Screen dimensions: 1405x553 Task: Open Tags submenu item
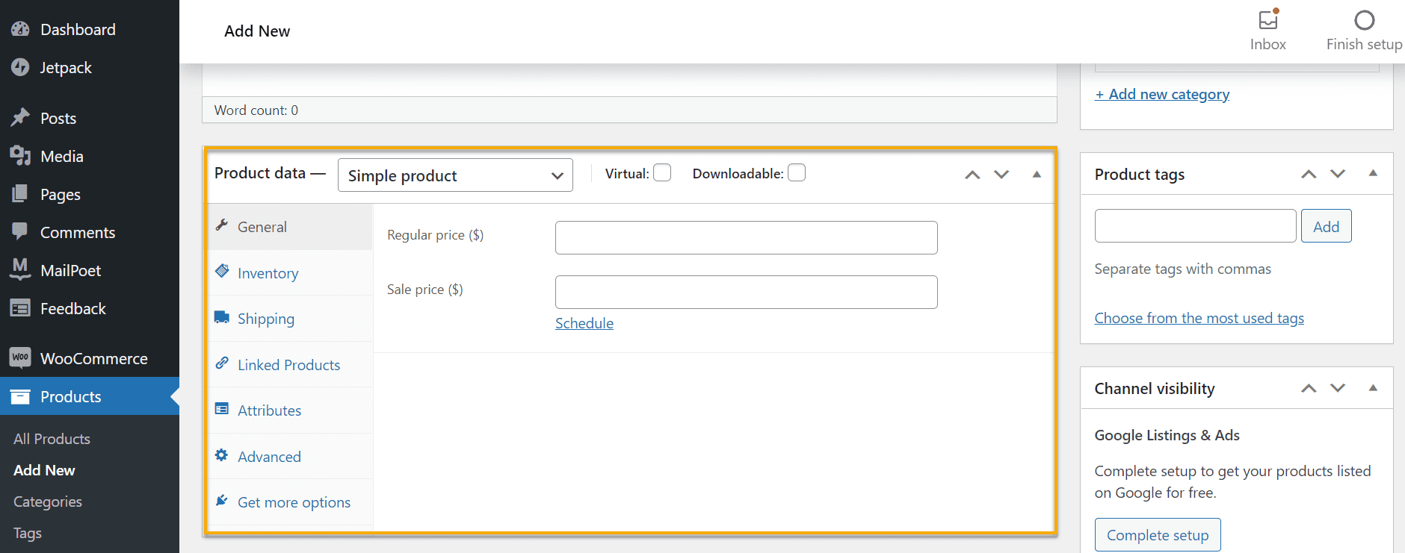pyautogui.click(x=28, y=533)
